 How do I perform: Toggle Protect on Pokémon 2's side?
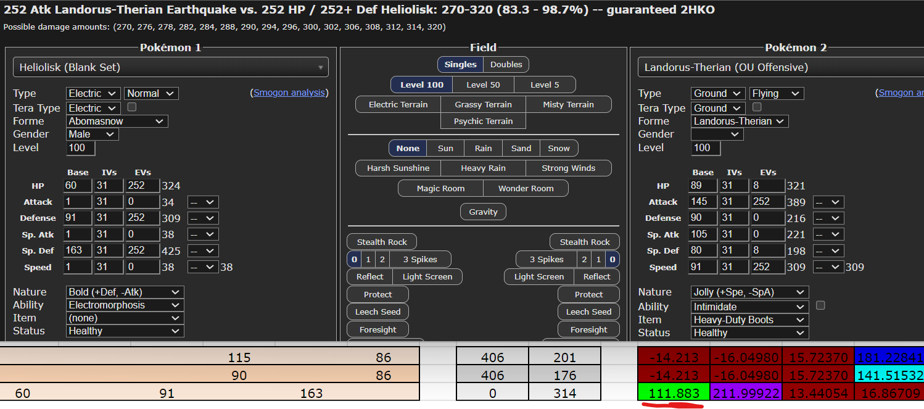click(588, 294)
